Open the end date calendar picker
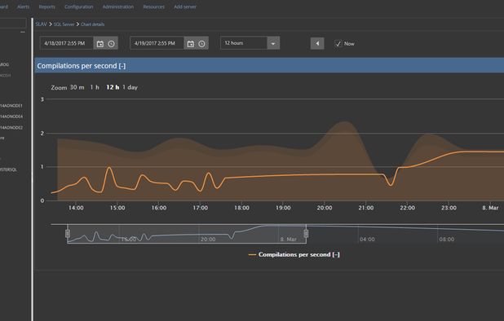 pos(191,44)
